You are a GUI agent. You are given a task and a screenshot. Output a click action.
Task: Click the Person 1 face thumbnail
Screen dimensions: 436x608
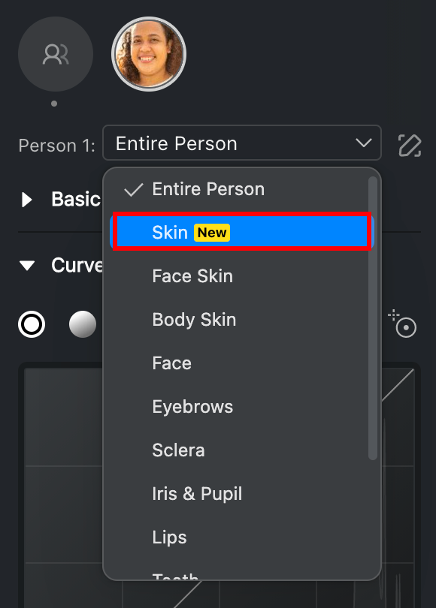point(149,54)
